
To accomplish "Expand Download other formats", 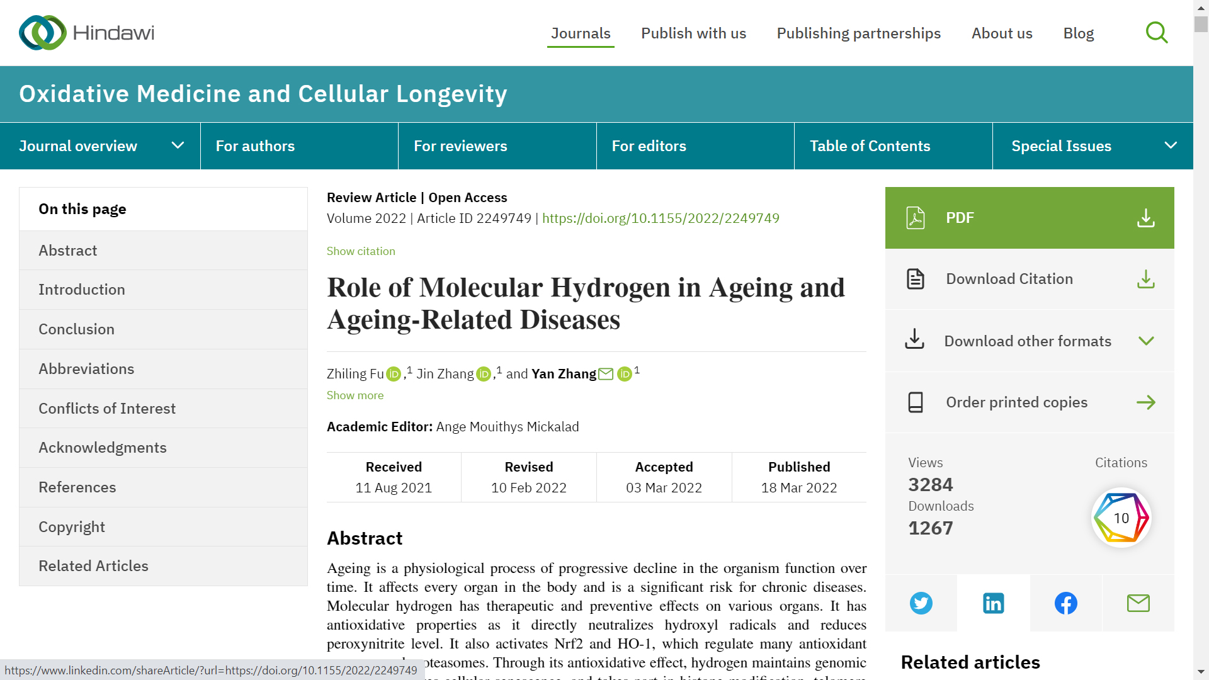I will coord(1029,341).
